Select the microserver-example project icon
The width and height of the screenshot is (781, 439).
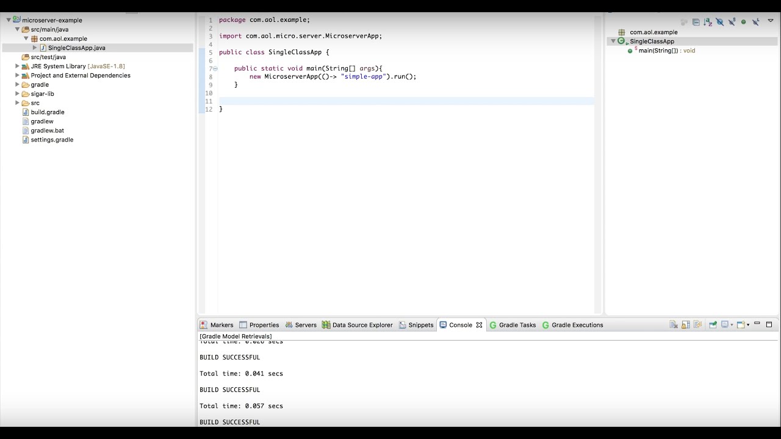(16, 20)
